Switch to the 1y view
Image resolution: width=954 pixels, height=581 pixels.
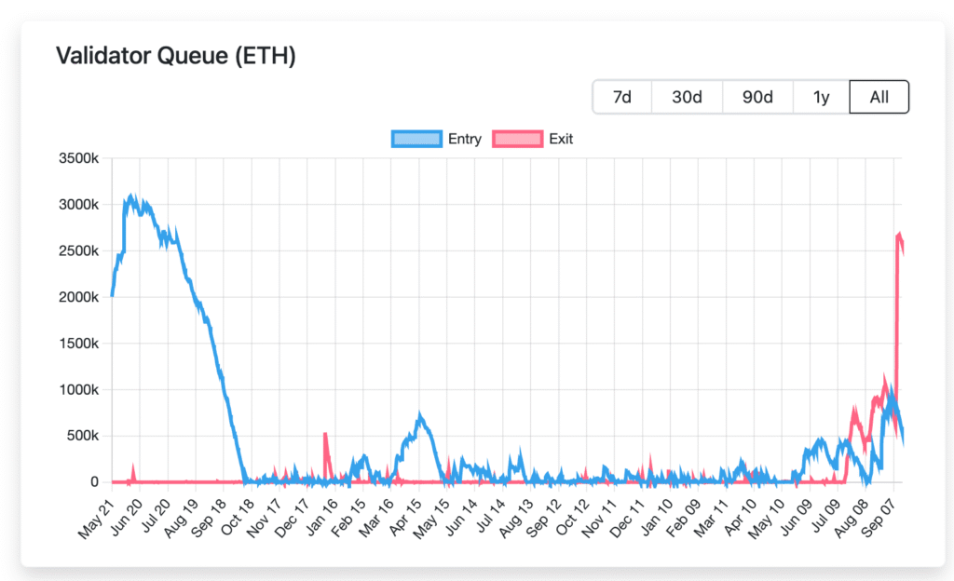pos(821,97)
